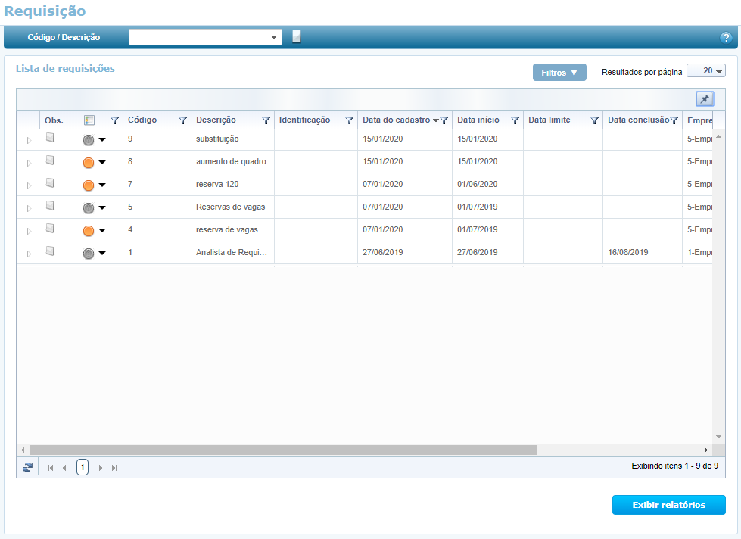
Task: Open the gray status dropdown for requisition 5
Action: pos(102,207)
